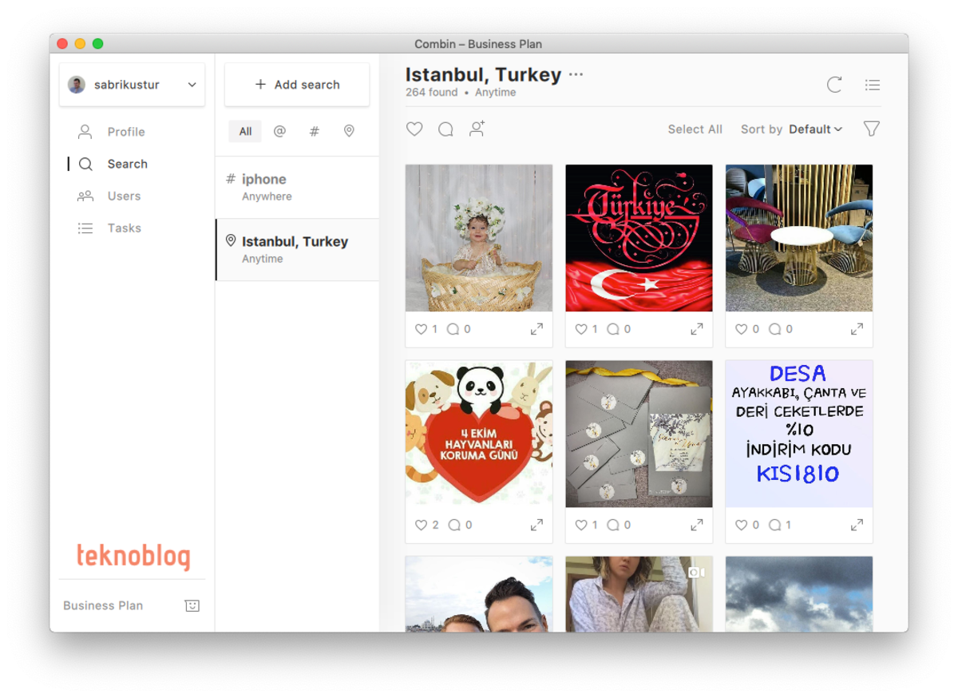Switch to list view layout icon
This screenshot has height=698, width=958.
point(873,85)
